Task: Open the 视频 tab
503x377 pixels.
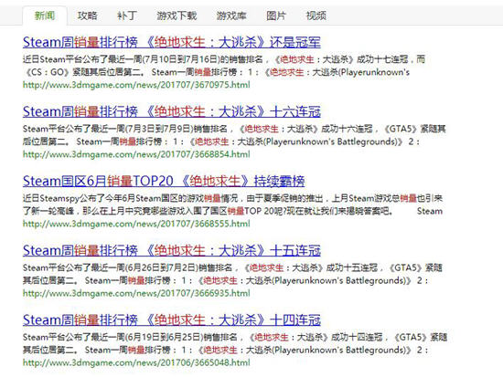Action: pyautogui.click(x=316, y=16)
